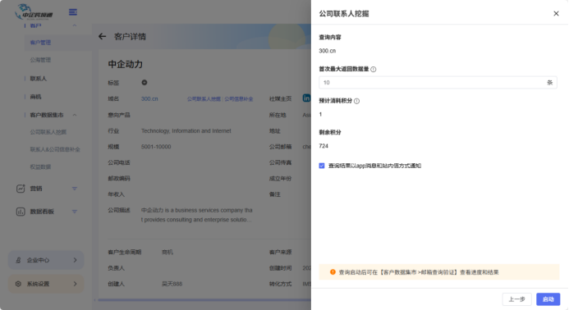Click the 5001-10000 scale value
The image size is (569, 310).
pyautogui.click(x=156, y=147)
